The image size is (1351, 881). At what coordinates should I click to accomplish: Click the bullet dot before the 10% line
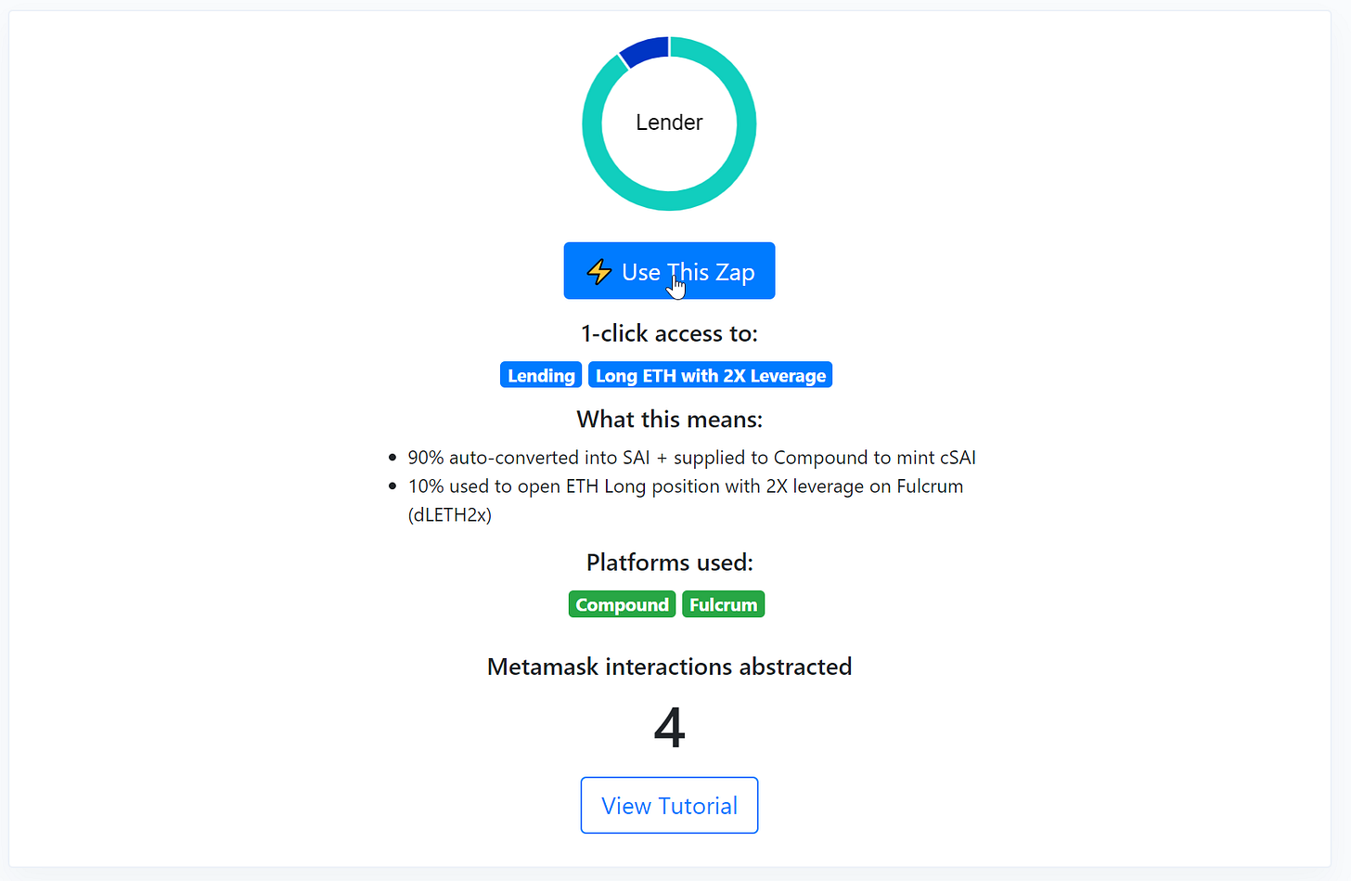pyautogui.click(x=392, y=486)
